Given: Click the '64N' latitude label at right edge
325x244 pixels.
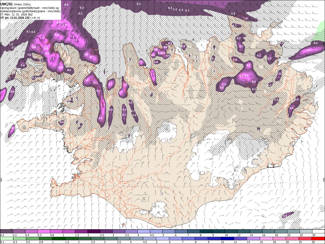Looking at the screenshot, I should coord(324,179).
